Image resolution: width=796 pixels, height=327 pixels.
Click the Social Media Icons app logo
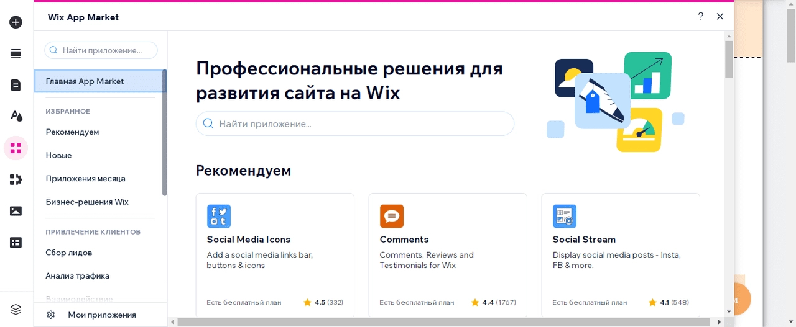point(219,217)
